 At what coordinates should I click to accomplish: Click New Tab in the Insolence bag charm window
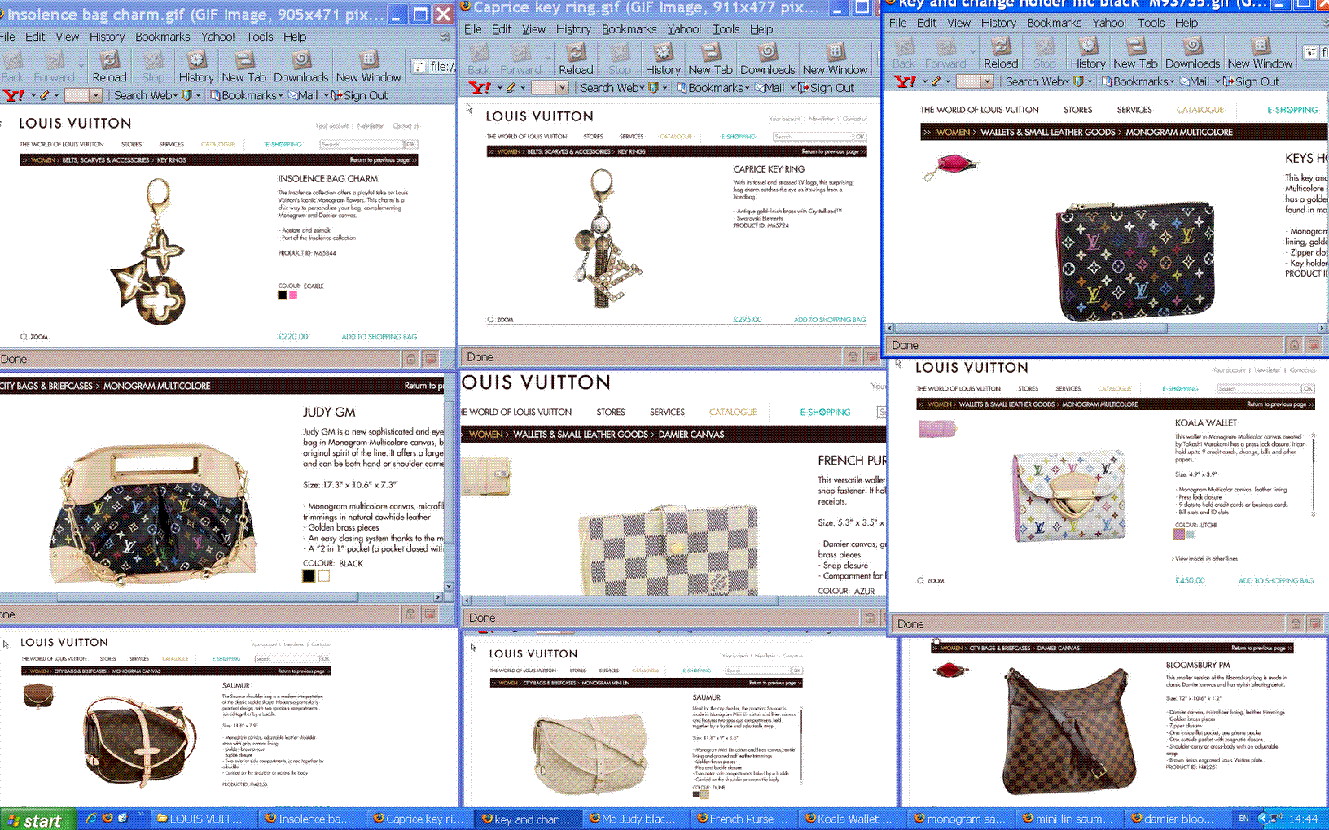click(243, 67)
